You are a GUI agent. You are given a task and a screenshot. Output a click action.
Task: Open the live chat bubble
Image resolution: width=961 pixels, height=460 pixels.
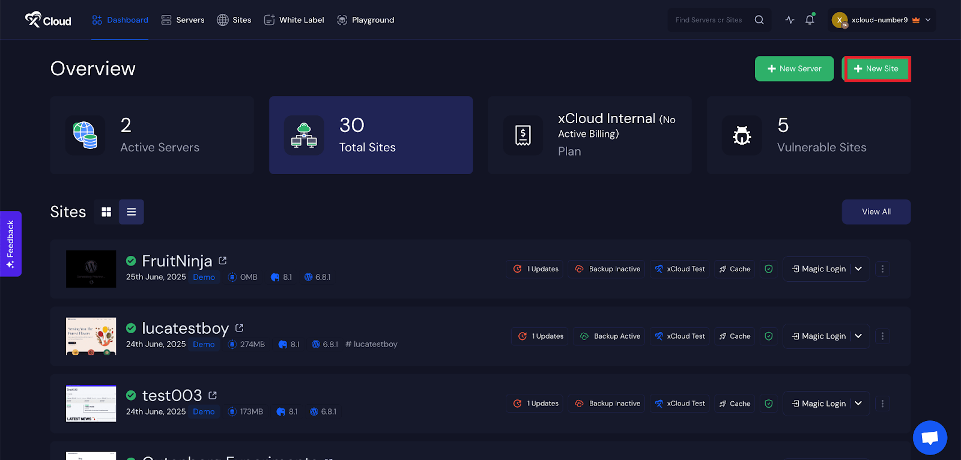click(x=930, y=438)
